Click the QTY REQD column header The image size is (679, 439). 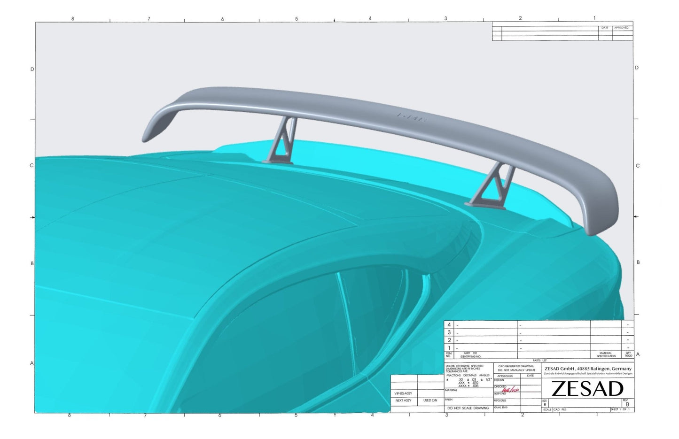coord(629,354)
